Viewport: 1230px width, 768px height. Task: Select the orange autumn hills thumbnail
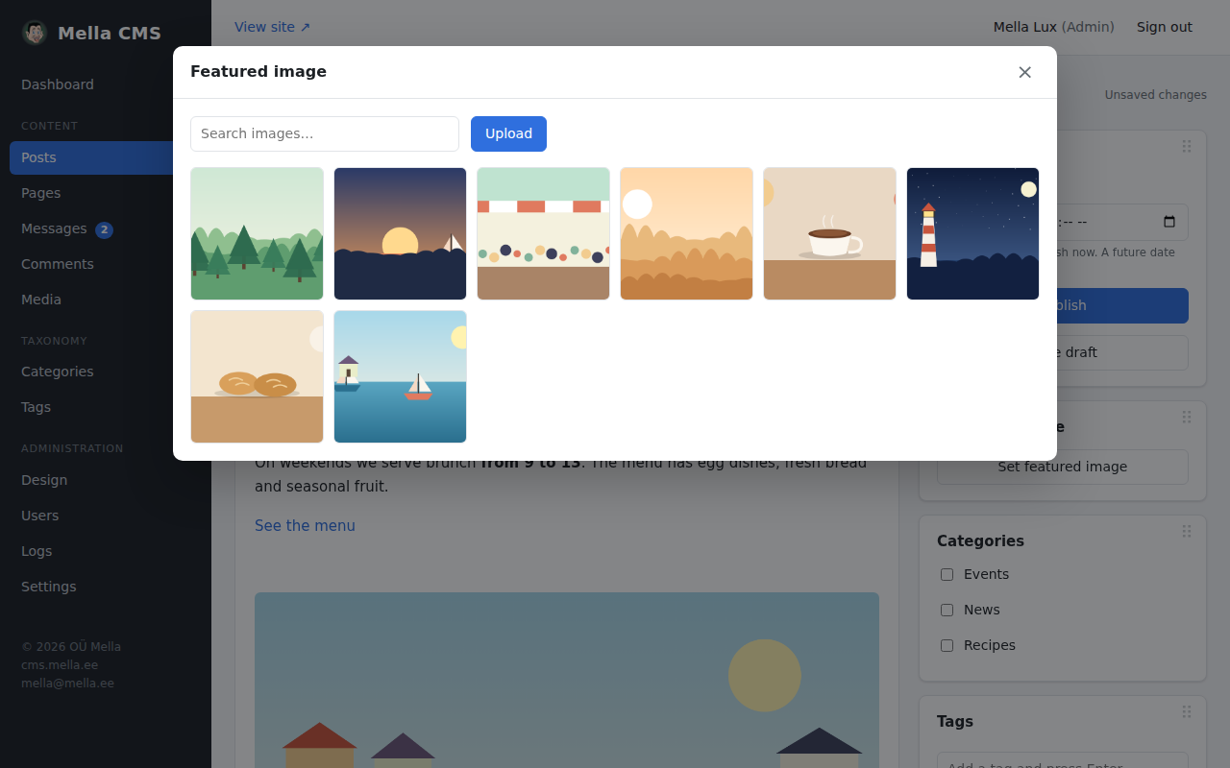click(x=686, y=233)
